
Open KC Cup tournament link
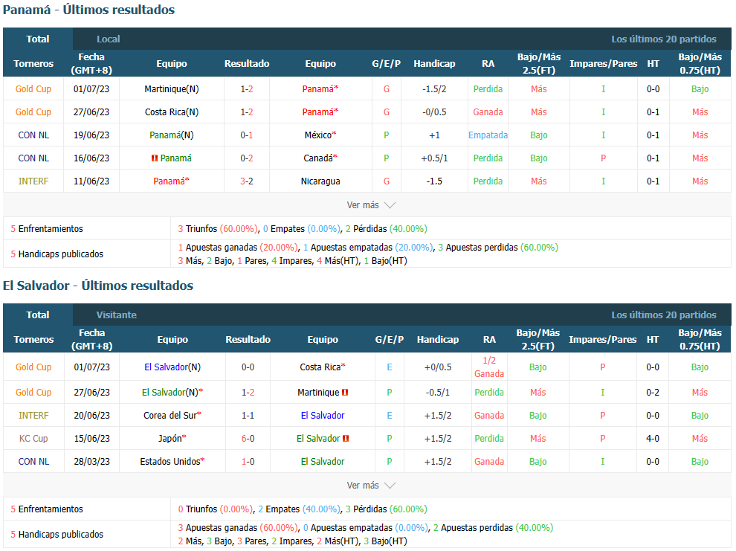click(x=33, y=439)
